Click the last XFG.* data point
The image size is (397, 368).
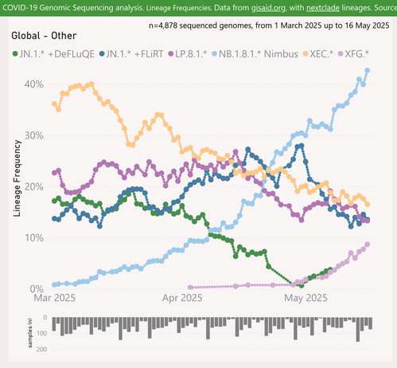pyautogui.click(x=368, y=245)
